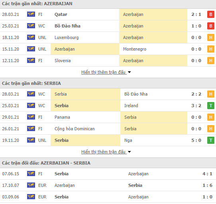Screen dimensions: 216x204
Task: Select the Bồ Đào Nha vs Azerbaijan match
Action: point(108,26)
